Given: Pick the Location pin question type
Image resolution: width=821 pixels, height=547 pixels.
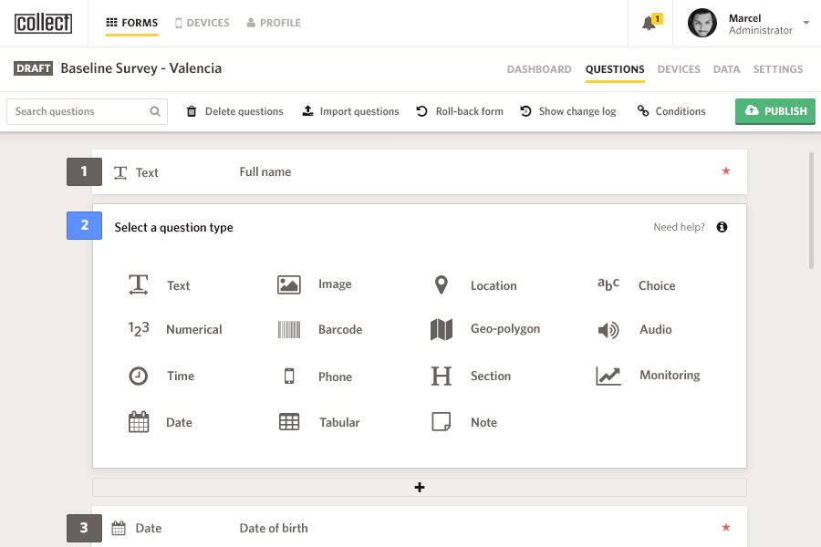Looking at the screenshot, I should pos(442,285).
